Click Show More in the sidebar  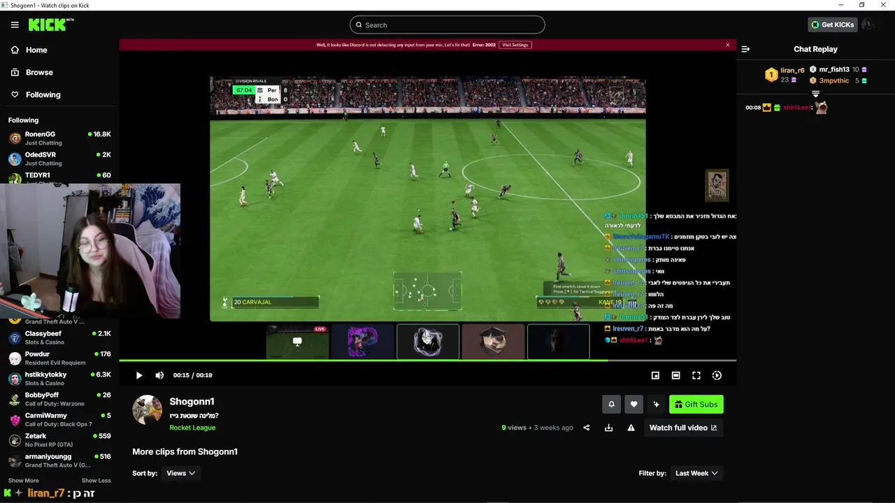click(x=23, y=481)
